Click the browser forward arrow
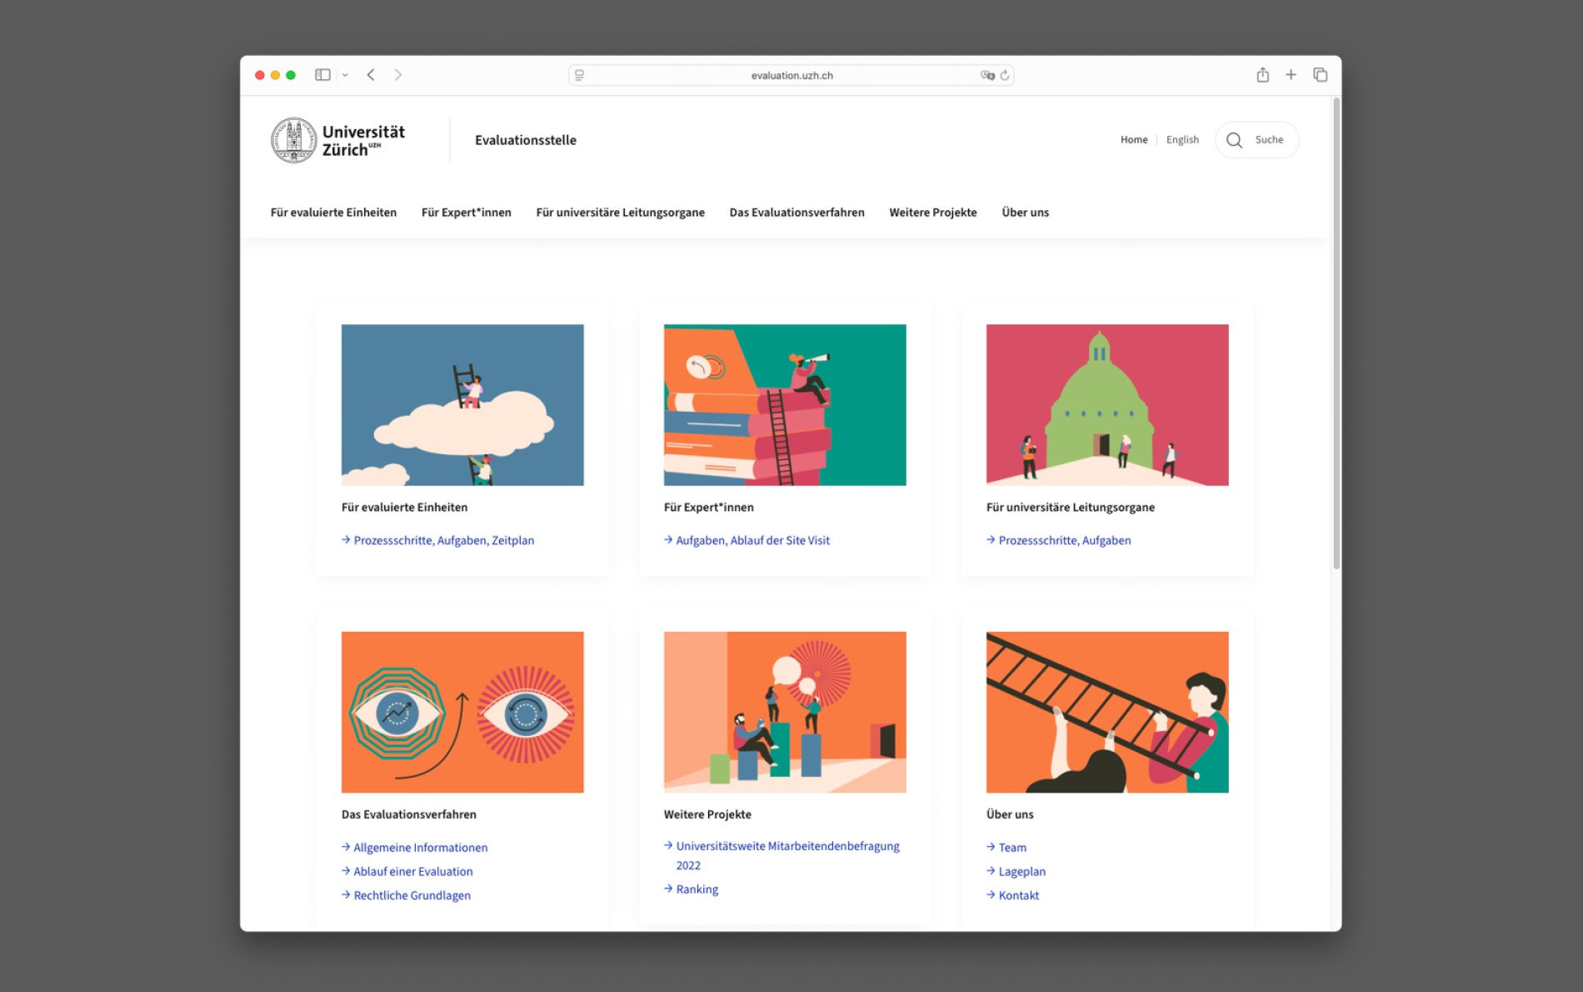The width and height of the screenshot is (1583, 992). [x=398, y=75]
